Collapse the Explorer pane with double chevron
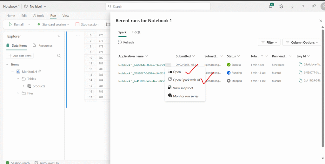This screenshot has width=325, height=164. (59, 36)
